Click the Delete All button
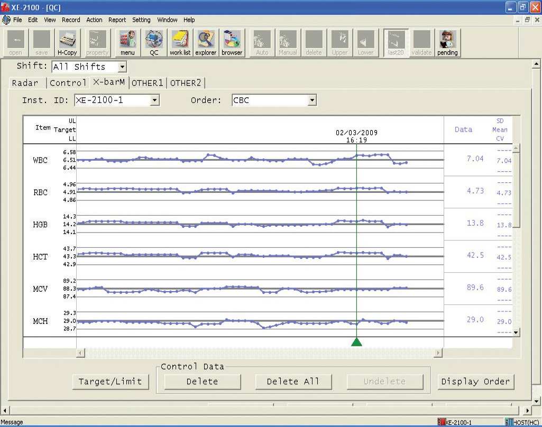The image size is (542, 427). [x=293, y=382]
